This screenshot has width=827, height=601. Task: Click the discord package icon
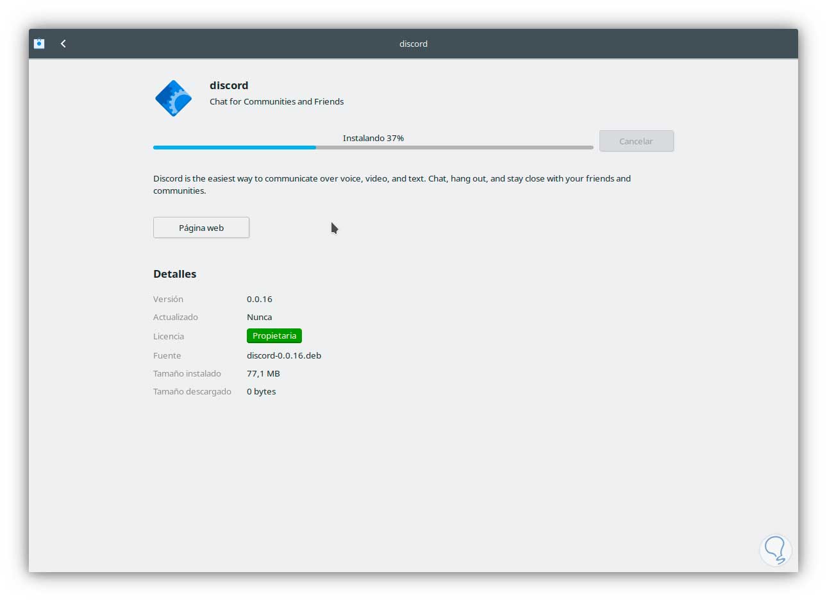[173, 98]
